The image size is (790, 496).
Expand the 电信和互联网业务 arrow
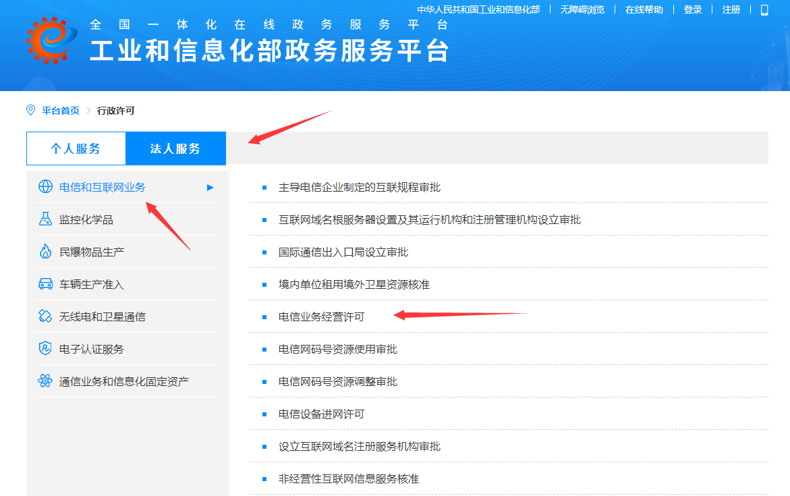(210, 188)
